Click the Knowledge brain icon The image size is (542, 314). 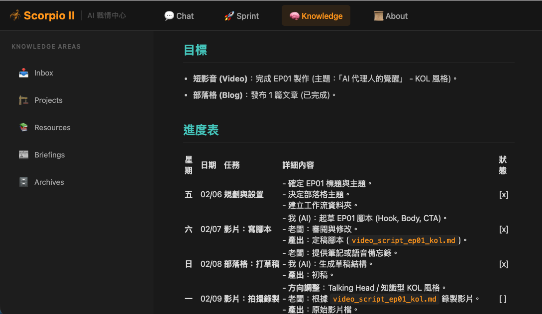click(x=294, y=16)
